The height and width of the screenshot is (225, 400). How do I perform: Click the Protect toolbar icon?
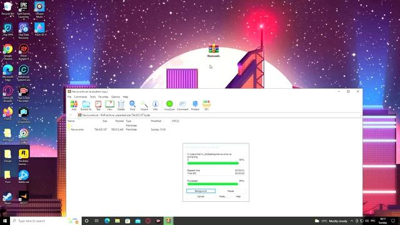pyautogui.click(x=195, y=106)
